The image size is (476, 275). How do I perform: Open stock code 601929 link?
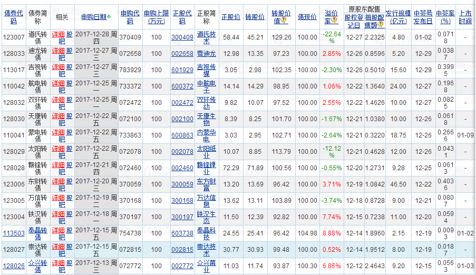pyautogui.click(x=182, y=70)
